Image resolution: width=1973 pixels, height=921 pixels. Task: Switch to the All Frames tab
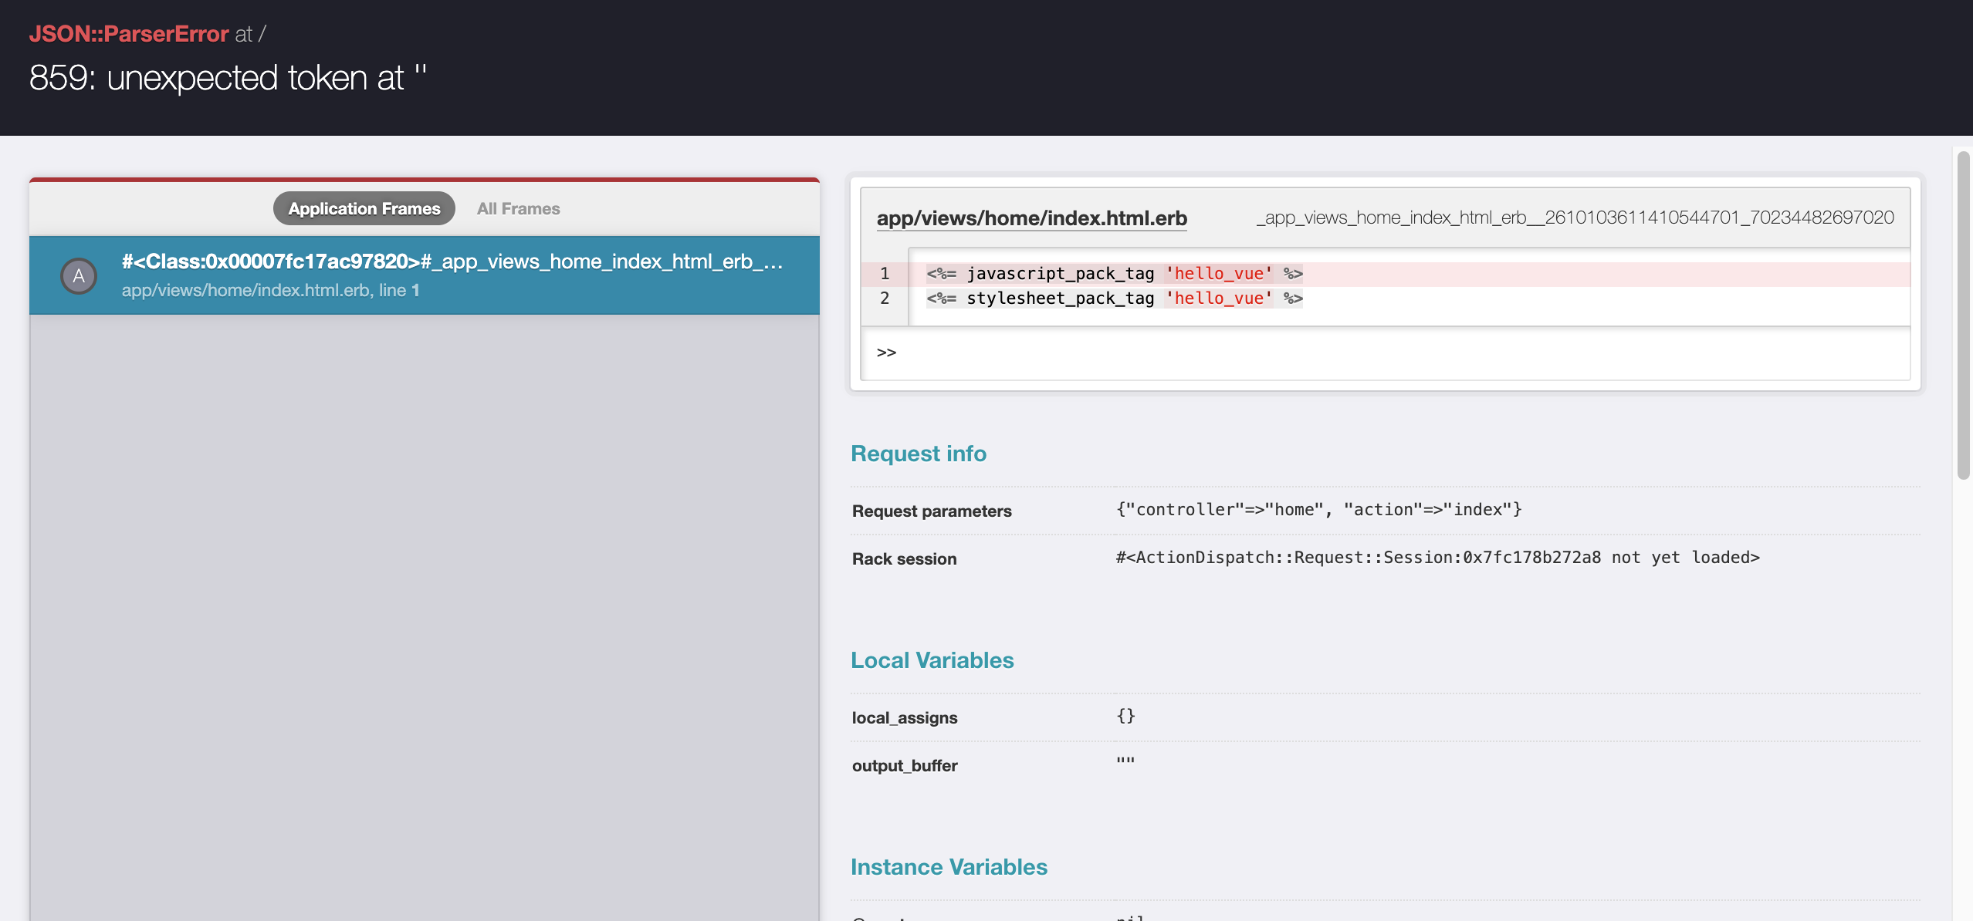518,208
